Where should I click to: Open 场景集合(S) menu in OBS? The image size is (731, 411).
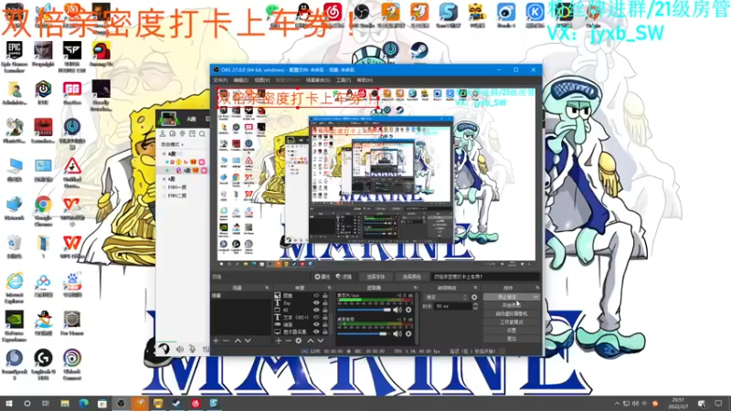318,80
